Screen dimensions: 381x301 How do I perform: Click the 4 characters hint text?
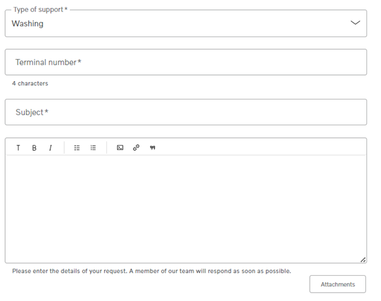(x=30, y=83)
